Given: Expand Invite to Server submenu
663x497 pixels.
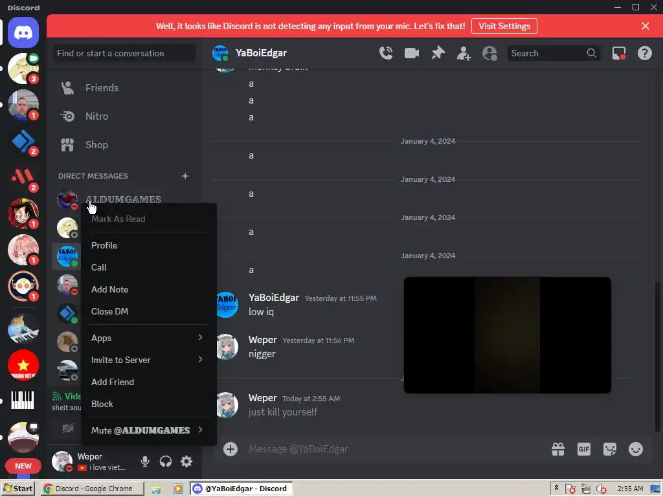Looking at the screenshot, I should coord(149,360).
